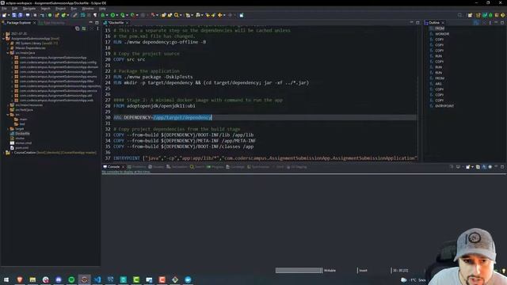Click the green Debug toolbar icon
Image resolution: width=507 pixels, height=285 pixels.
pyautogui.click(x=103, y=15)
